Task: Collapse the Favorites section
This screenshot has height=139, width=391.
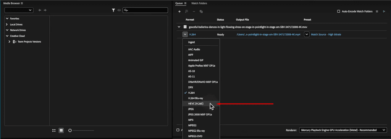Action: point(7,19)
